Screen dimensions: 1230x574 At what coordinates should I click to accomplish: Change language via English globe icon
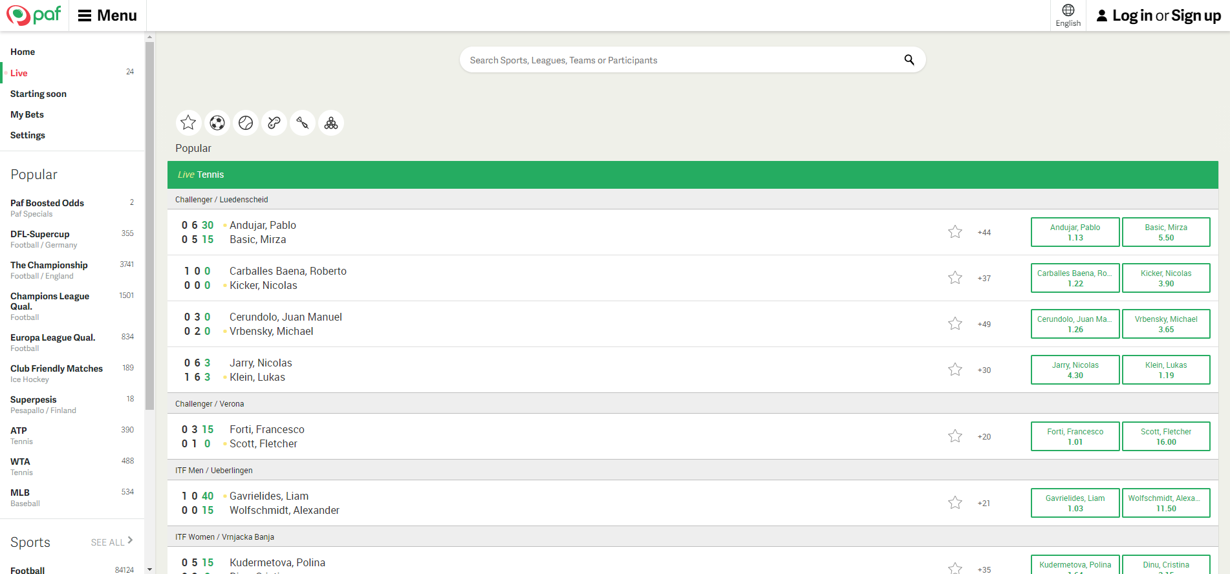coord(1068,16)
